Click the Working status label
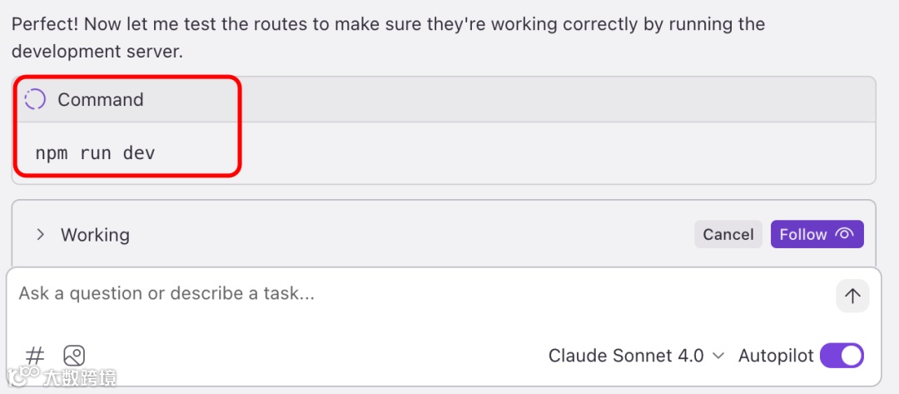The height and width of the screenshot is (394, 899). pyautogui.click(x=95, y=235)
